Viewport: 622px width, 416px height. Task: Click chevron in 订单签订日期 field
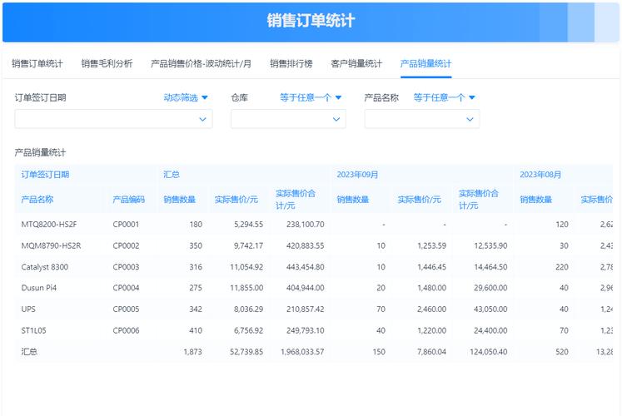[202, 119]
